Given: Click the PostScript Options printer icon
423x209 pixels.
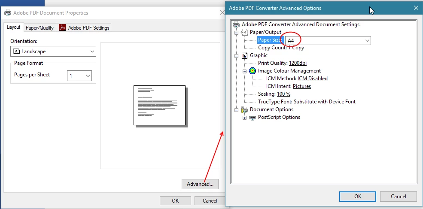Looking at the screenshot, I should pyautogui.click(x=253, y=117).
